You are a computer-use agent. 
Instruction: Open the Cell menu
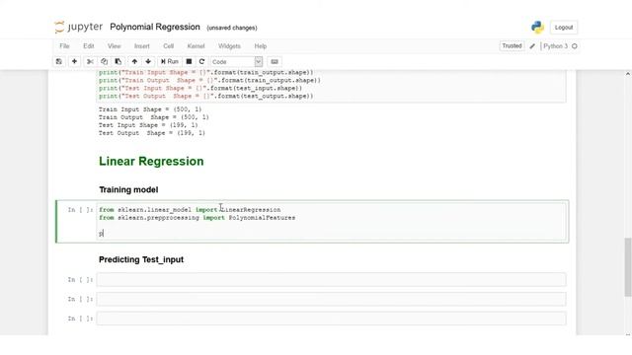click(169, 46)
